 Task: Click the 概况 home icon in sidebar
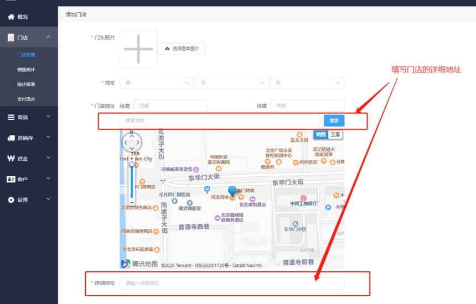click(x=11, y=17)
